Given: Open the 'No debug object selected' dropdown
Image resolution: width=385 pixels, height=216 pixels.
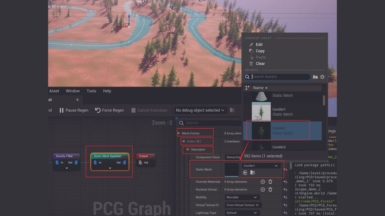Looking at the screenshot, I should [200, 110].
